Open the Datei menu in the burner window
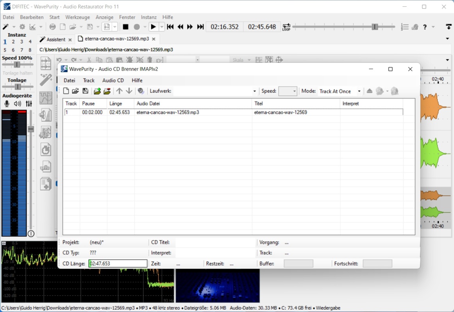Image resolution: width=454 pixels, height=312 pixels. pos(69,80)
